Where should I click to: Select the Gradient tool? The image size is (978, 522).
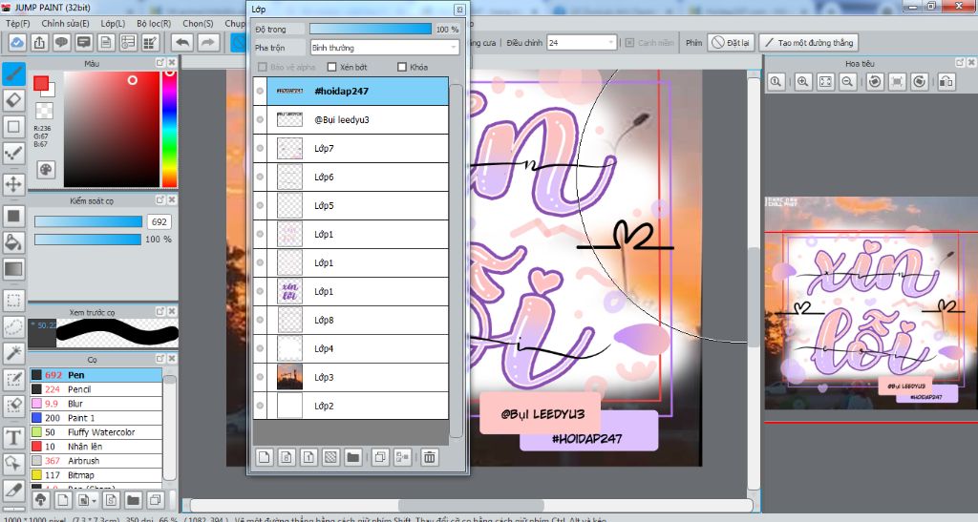coord(13,268)
